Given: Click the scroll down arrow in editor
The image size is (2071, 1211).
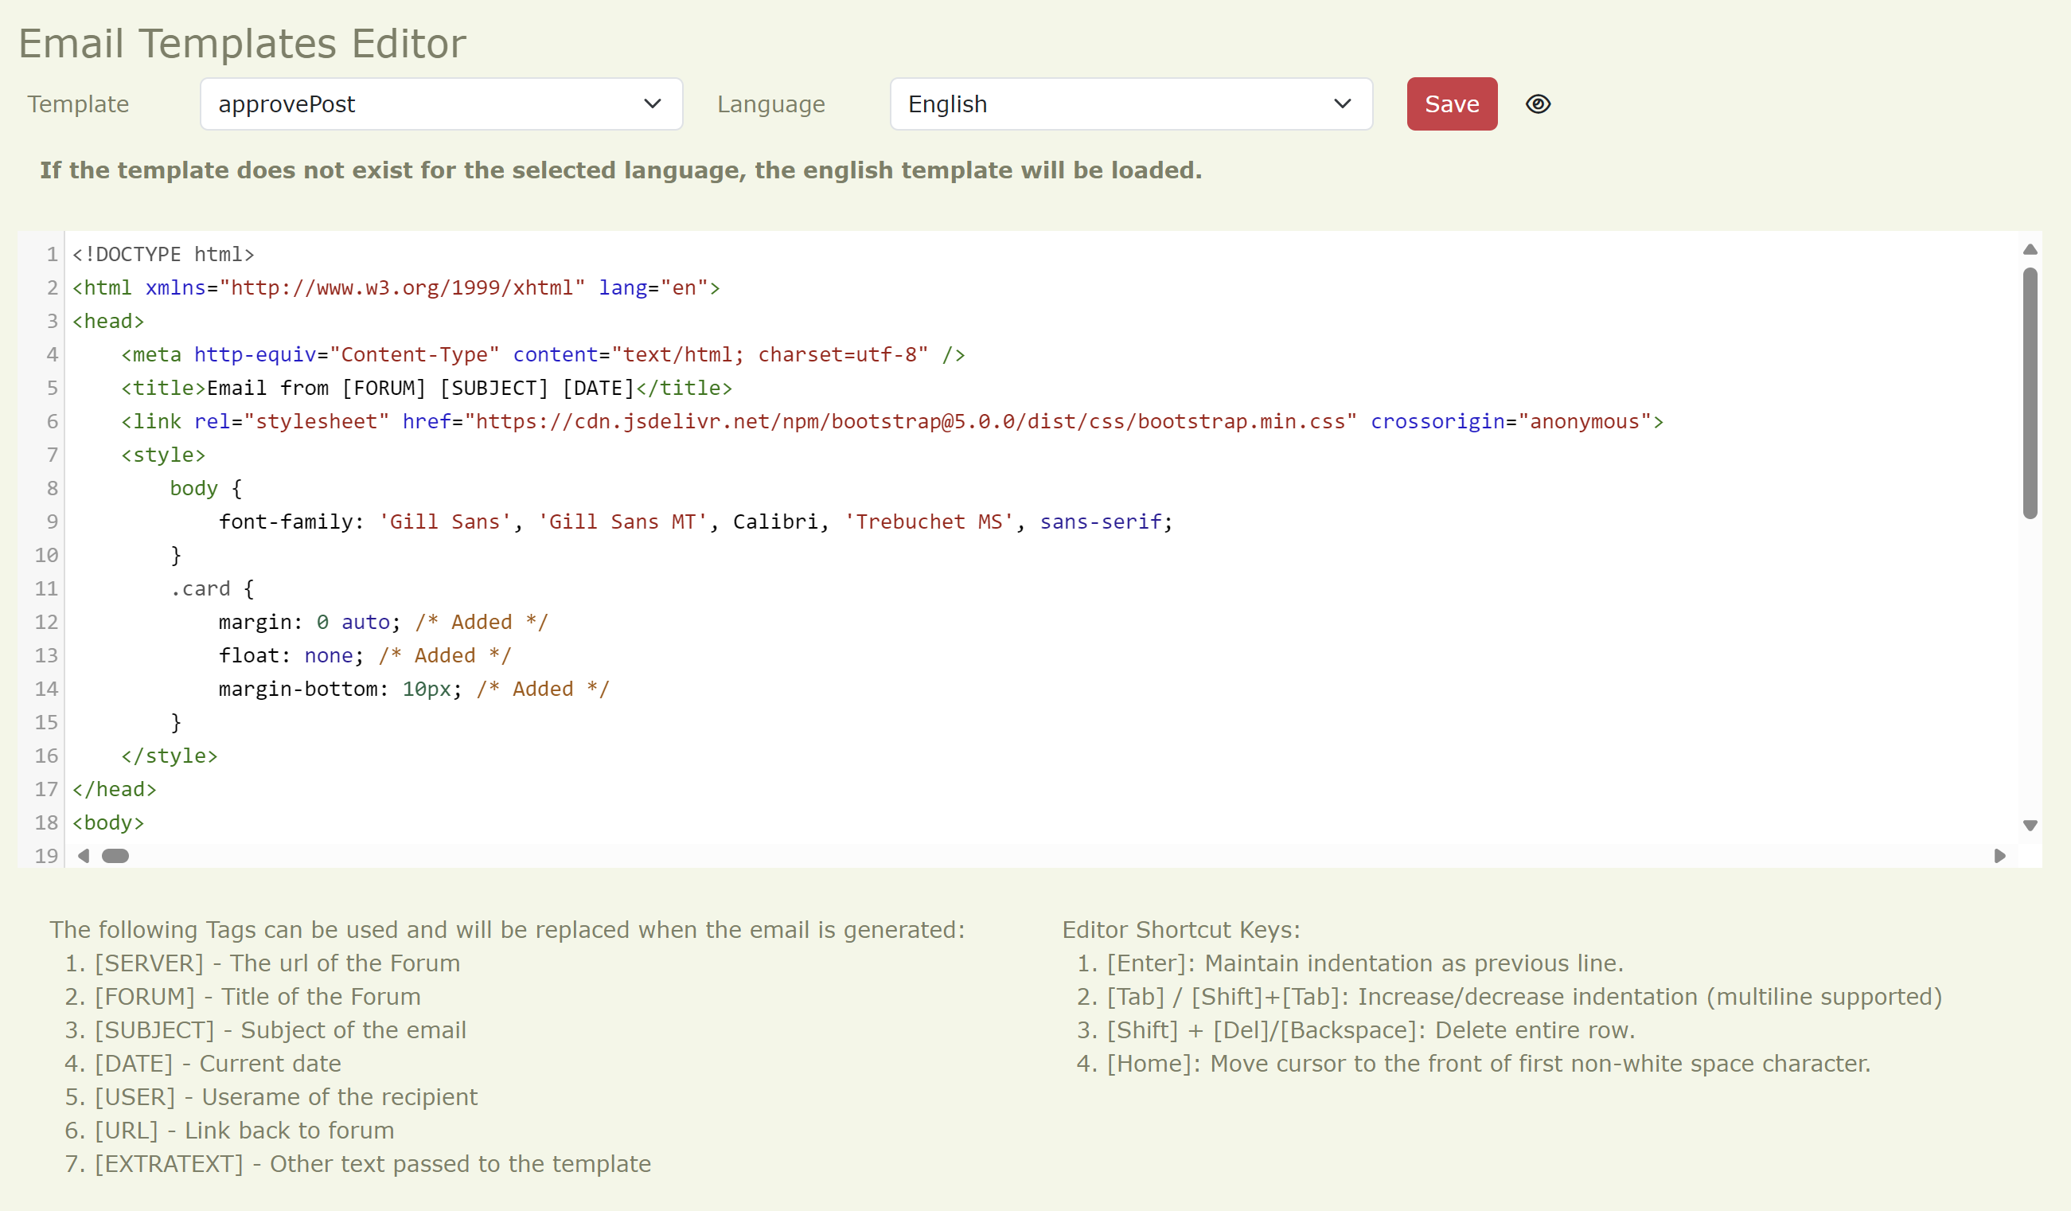Looking at the screenshot, I should [x=2029, y=826].
